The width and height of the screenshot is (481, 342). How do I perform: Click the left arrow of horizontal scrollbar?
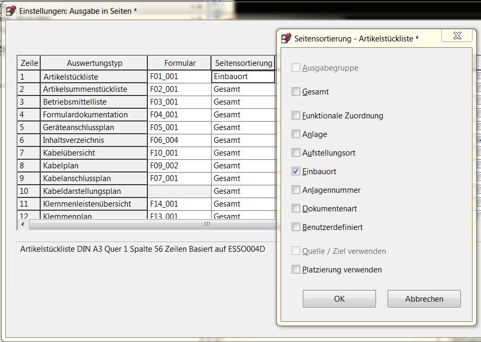coord(23,224)
